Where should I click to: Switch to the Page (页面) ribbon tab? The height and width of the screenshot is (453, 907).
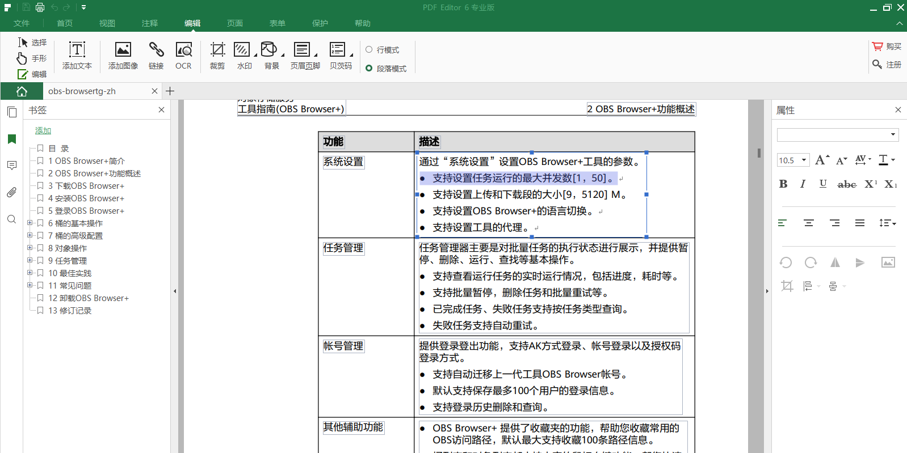[x=235, y=23]
